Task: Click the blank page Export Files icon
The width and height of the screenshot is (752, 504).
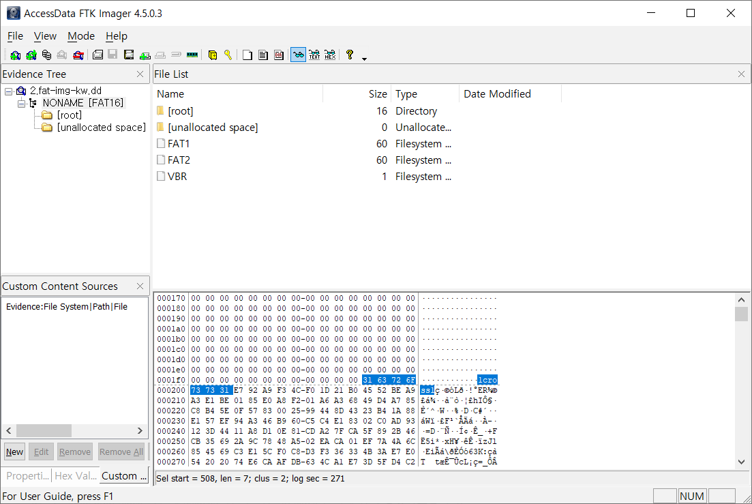Action: pos(247,55)
